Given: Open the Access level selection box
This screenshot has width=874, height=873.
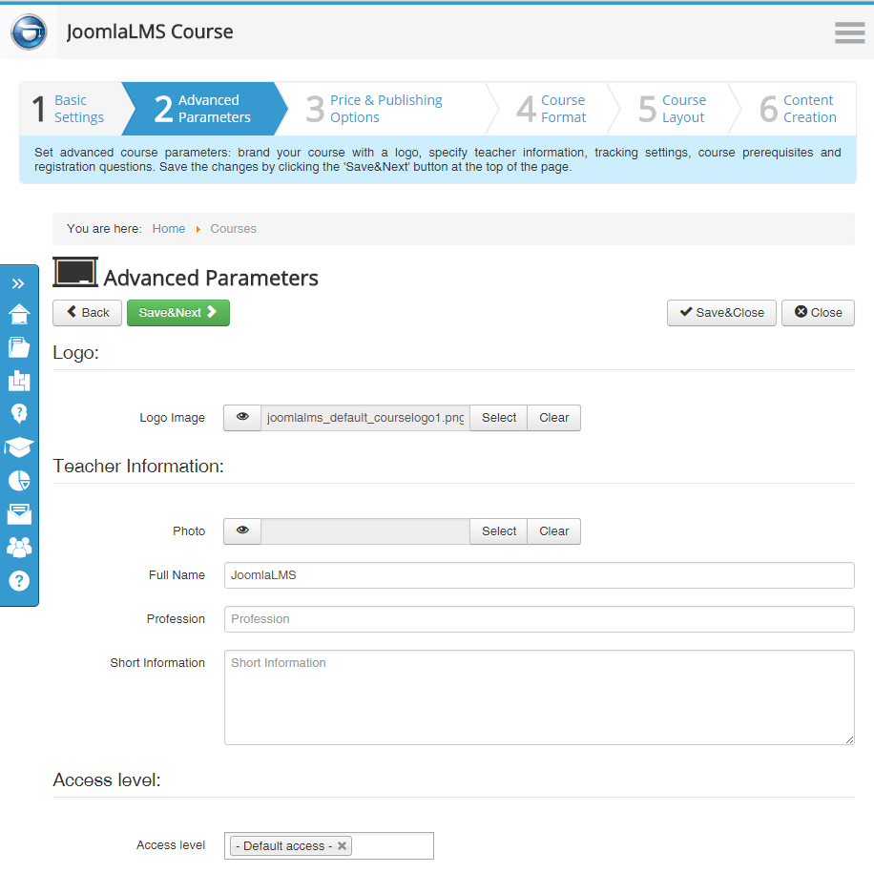Looking at the screenshot, I should coord(329,845).
